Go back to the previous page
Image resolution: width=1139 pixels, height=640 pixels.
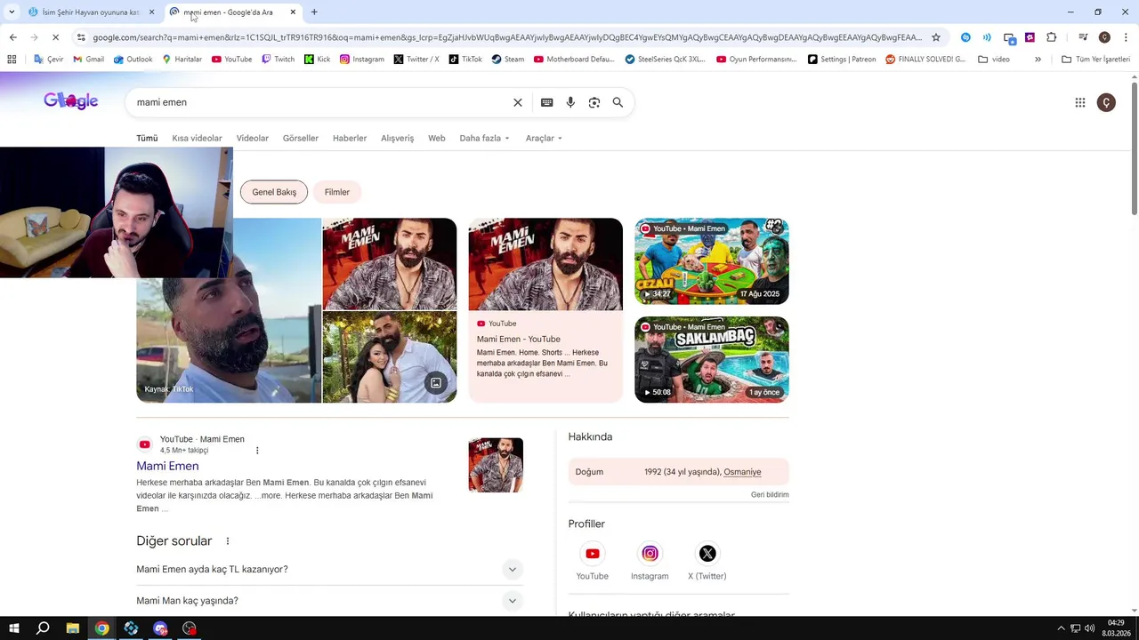[x=12, y=37]
